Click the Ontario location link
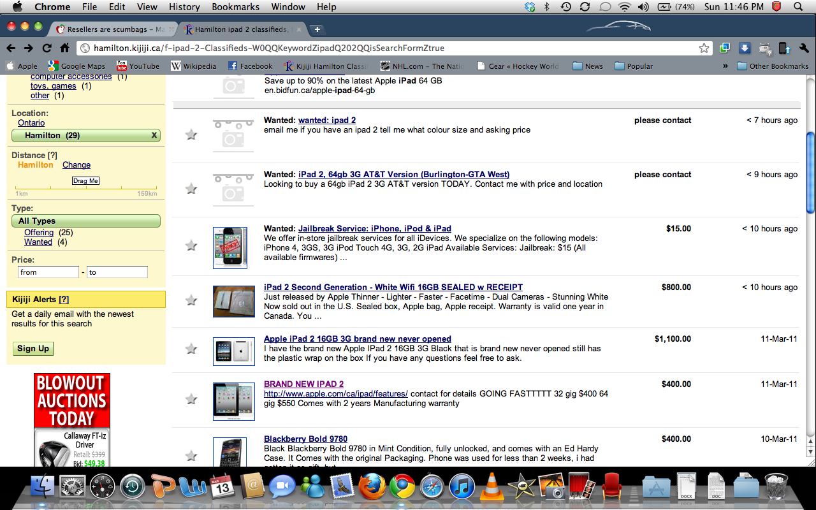Viewport: 816px width, 510px height. [x=31, y=122]
